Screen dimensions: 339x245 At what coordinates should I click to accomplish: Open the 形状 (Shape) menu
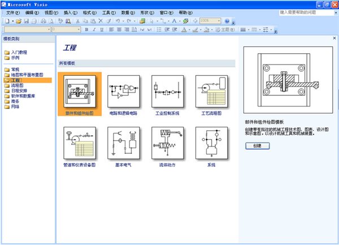click(147, 13)
